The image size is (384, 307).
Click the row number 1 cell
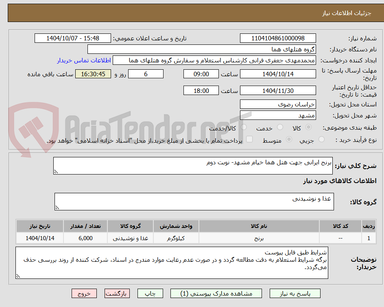click(369, 238)
